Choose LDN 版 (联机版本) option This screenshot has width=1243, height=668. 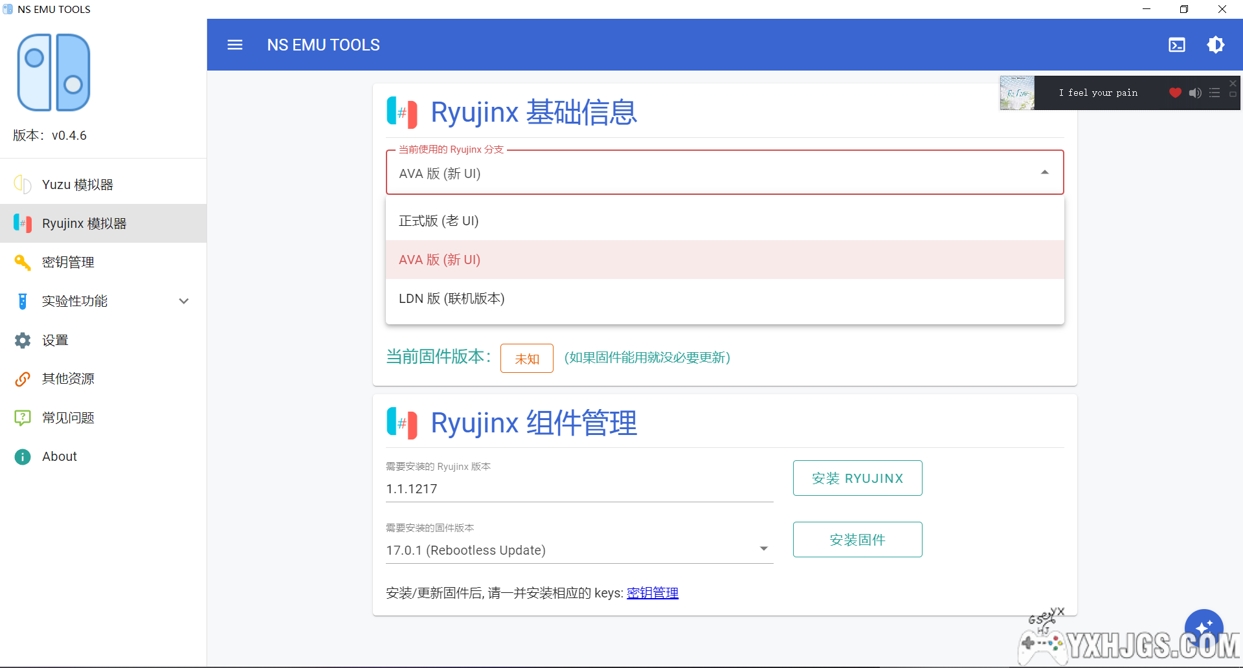[452, 298]
